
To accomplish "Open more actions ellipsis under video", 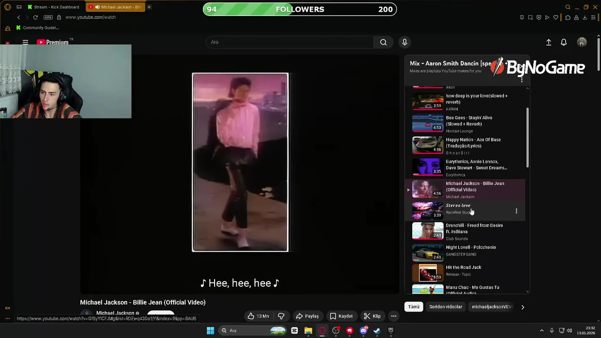I will 394,316.
